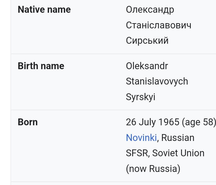Click the word "July" in the birth date
This screenshot has height=185, width=216.
pyautogui.click(x=147, y=122)
